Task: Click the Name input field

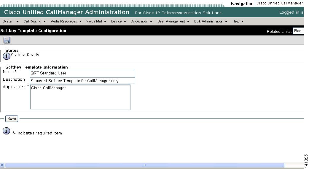Action: click(x=82, y=73)
